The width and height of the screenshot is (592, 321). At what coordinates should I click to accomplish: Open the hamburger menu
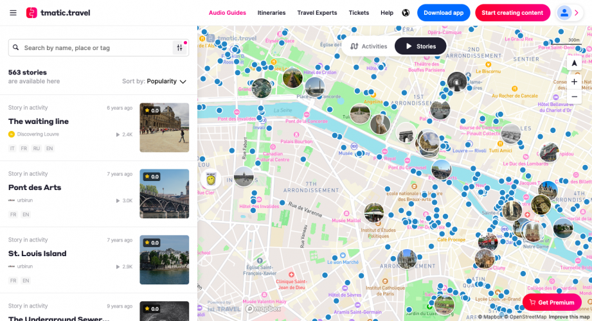pos(13,13)
